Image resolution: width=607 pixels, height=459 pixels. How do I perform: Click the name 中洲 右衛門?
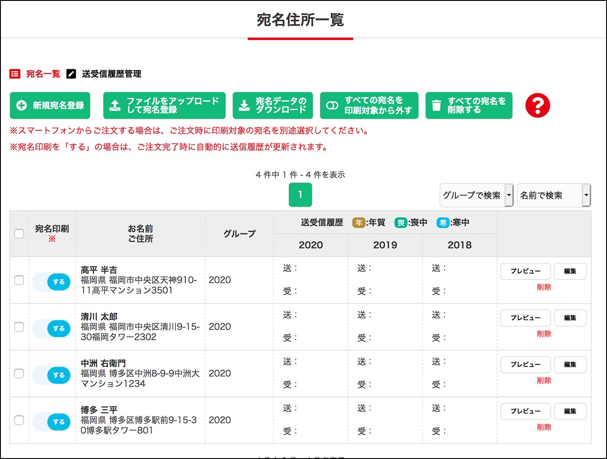(103, 363)
